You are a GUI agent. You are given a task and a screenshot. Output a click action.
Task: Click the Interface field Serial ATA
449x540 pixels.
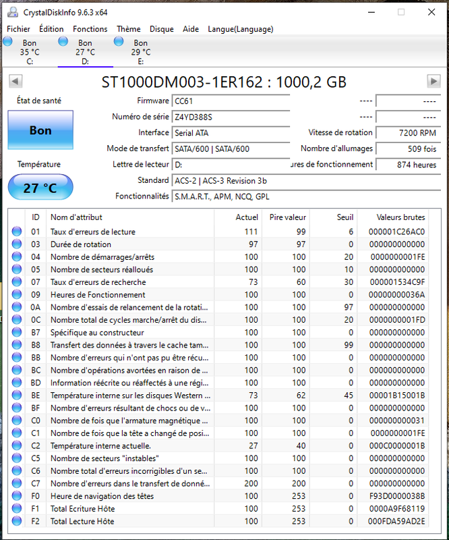pyautogui.click(x=231, y=132)
